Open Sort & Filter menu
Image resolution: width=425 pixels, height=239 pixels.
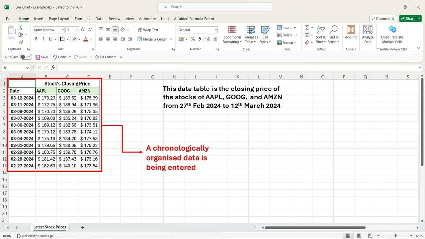point(321,35)
